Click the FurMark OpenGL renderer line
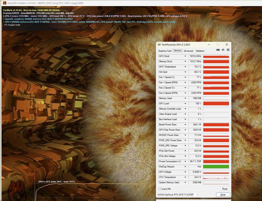Viewport: 262px width, 201px height. [x=38, y=19]
